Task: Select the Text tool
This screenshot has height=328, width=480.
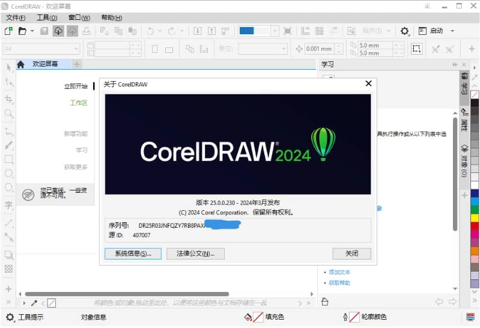Action: click(x=9, y=205)
